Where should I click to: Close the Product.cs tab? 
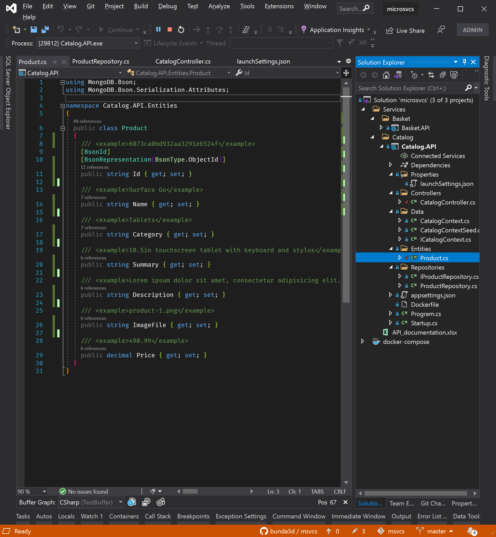point(64,62)
